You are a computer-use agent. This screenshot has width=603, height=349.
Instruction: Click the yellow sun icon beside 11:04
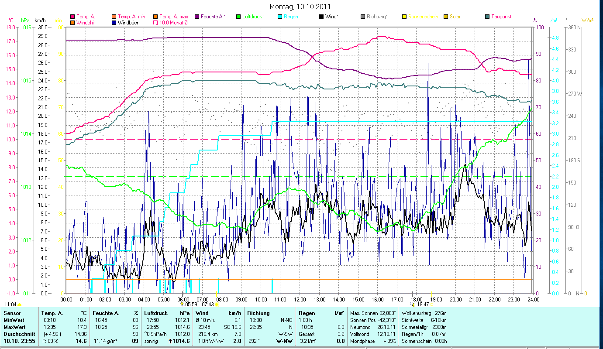coord(20,304)
